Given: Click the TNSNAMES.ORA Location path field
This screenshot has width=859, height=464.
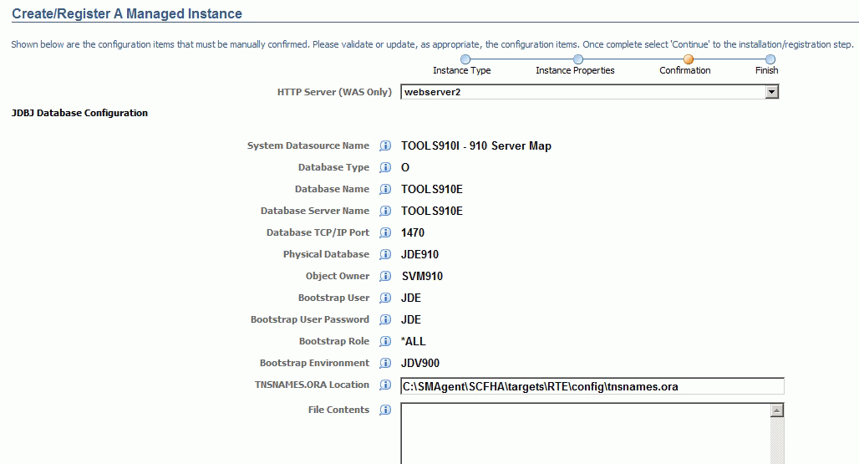Looking at the screenshot, I should (x=592, y=385).
